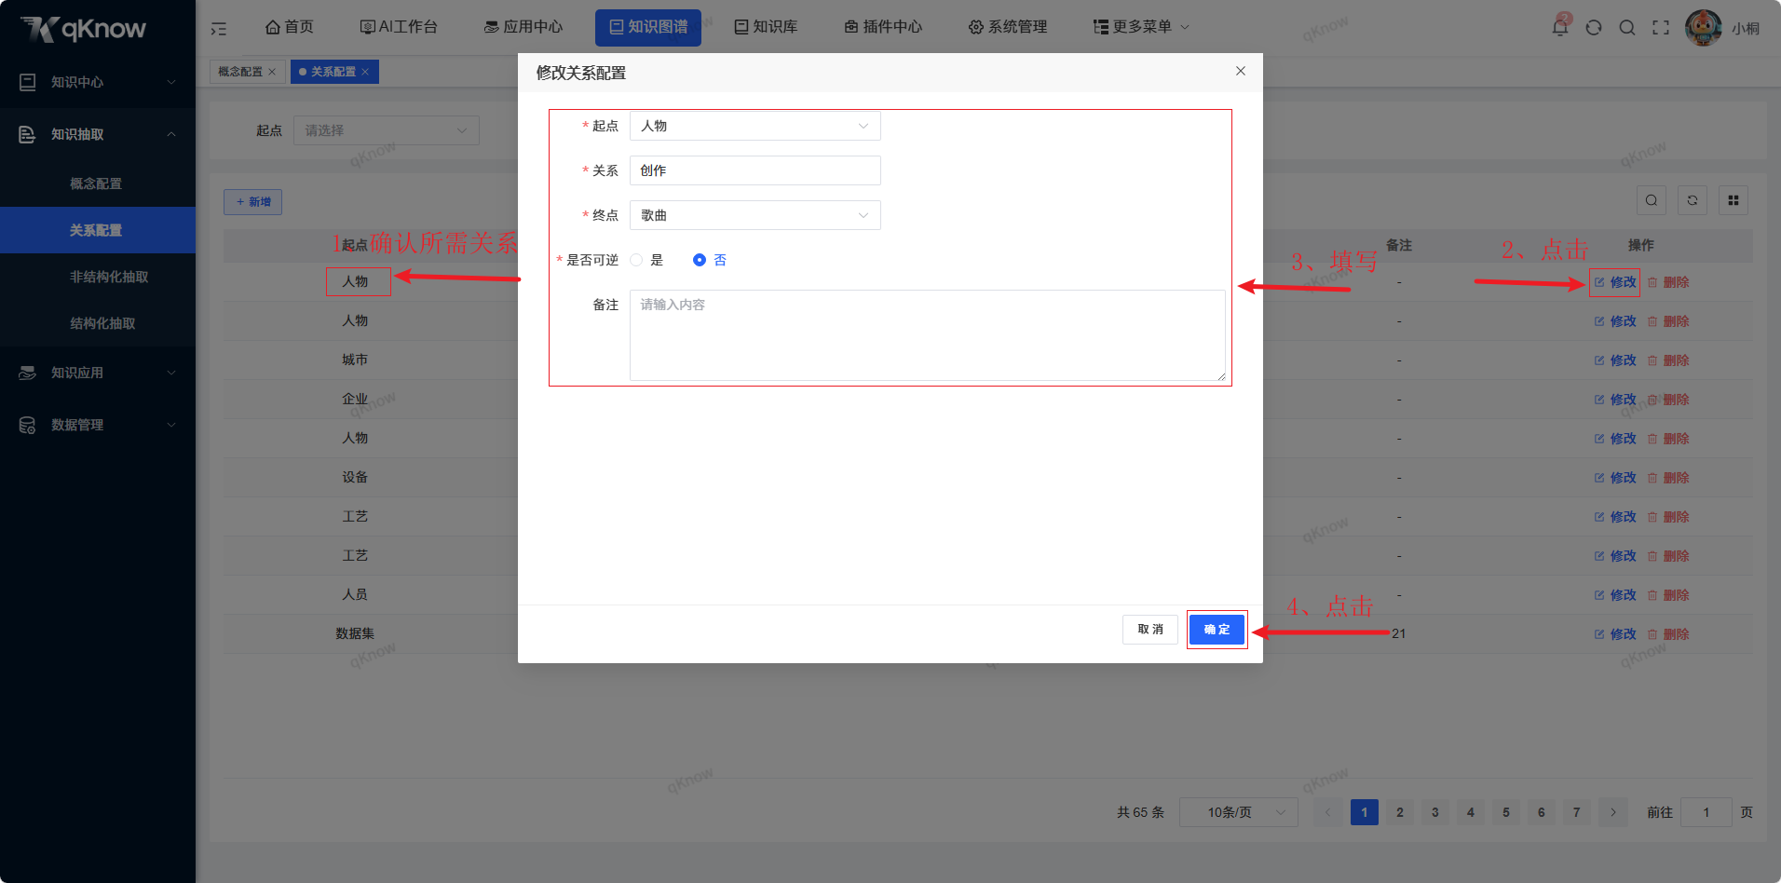The width and height of the screenshot is (1781, 883).
Task: Go to page 7
Action: coord(1577,812)
